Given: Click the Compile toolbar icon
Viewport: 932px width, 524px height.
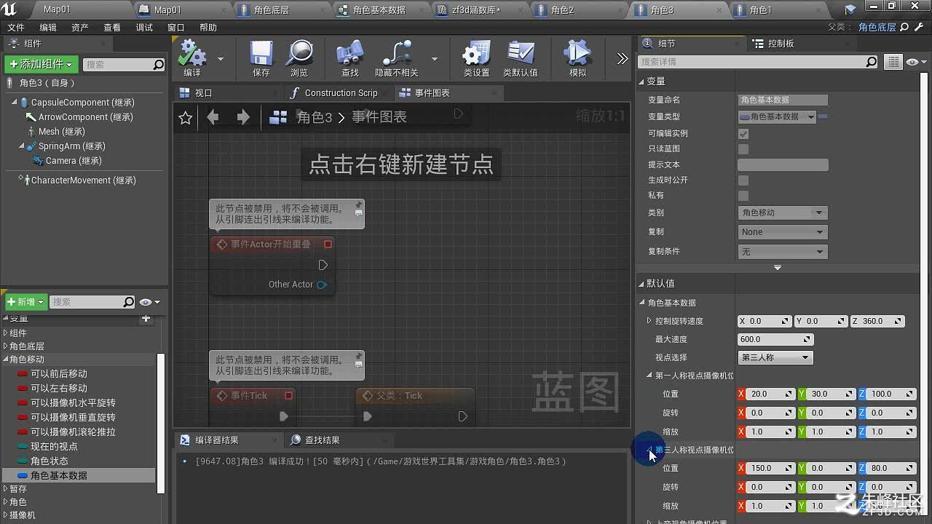Looking at the screenshot, I should click(x=192, y=55).
